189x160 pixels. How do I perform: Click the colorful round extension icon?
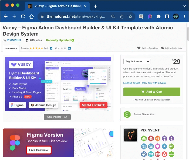150,16
